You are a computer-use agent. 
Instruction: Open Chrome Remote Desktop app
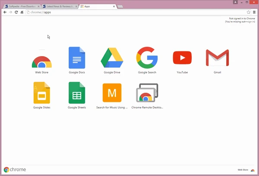pos(147,93)
